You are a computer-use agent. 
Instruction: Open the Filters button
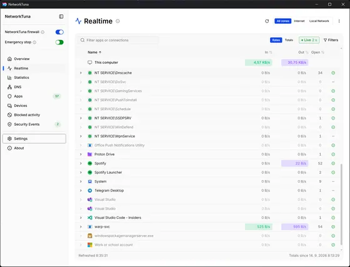click(331, 40)
